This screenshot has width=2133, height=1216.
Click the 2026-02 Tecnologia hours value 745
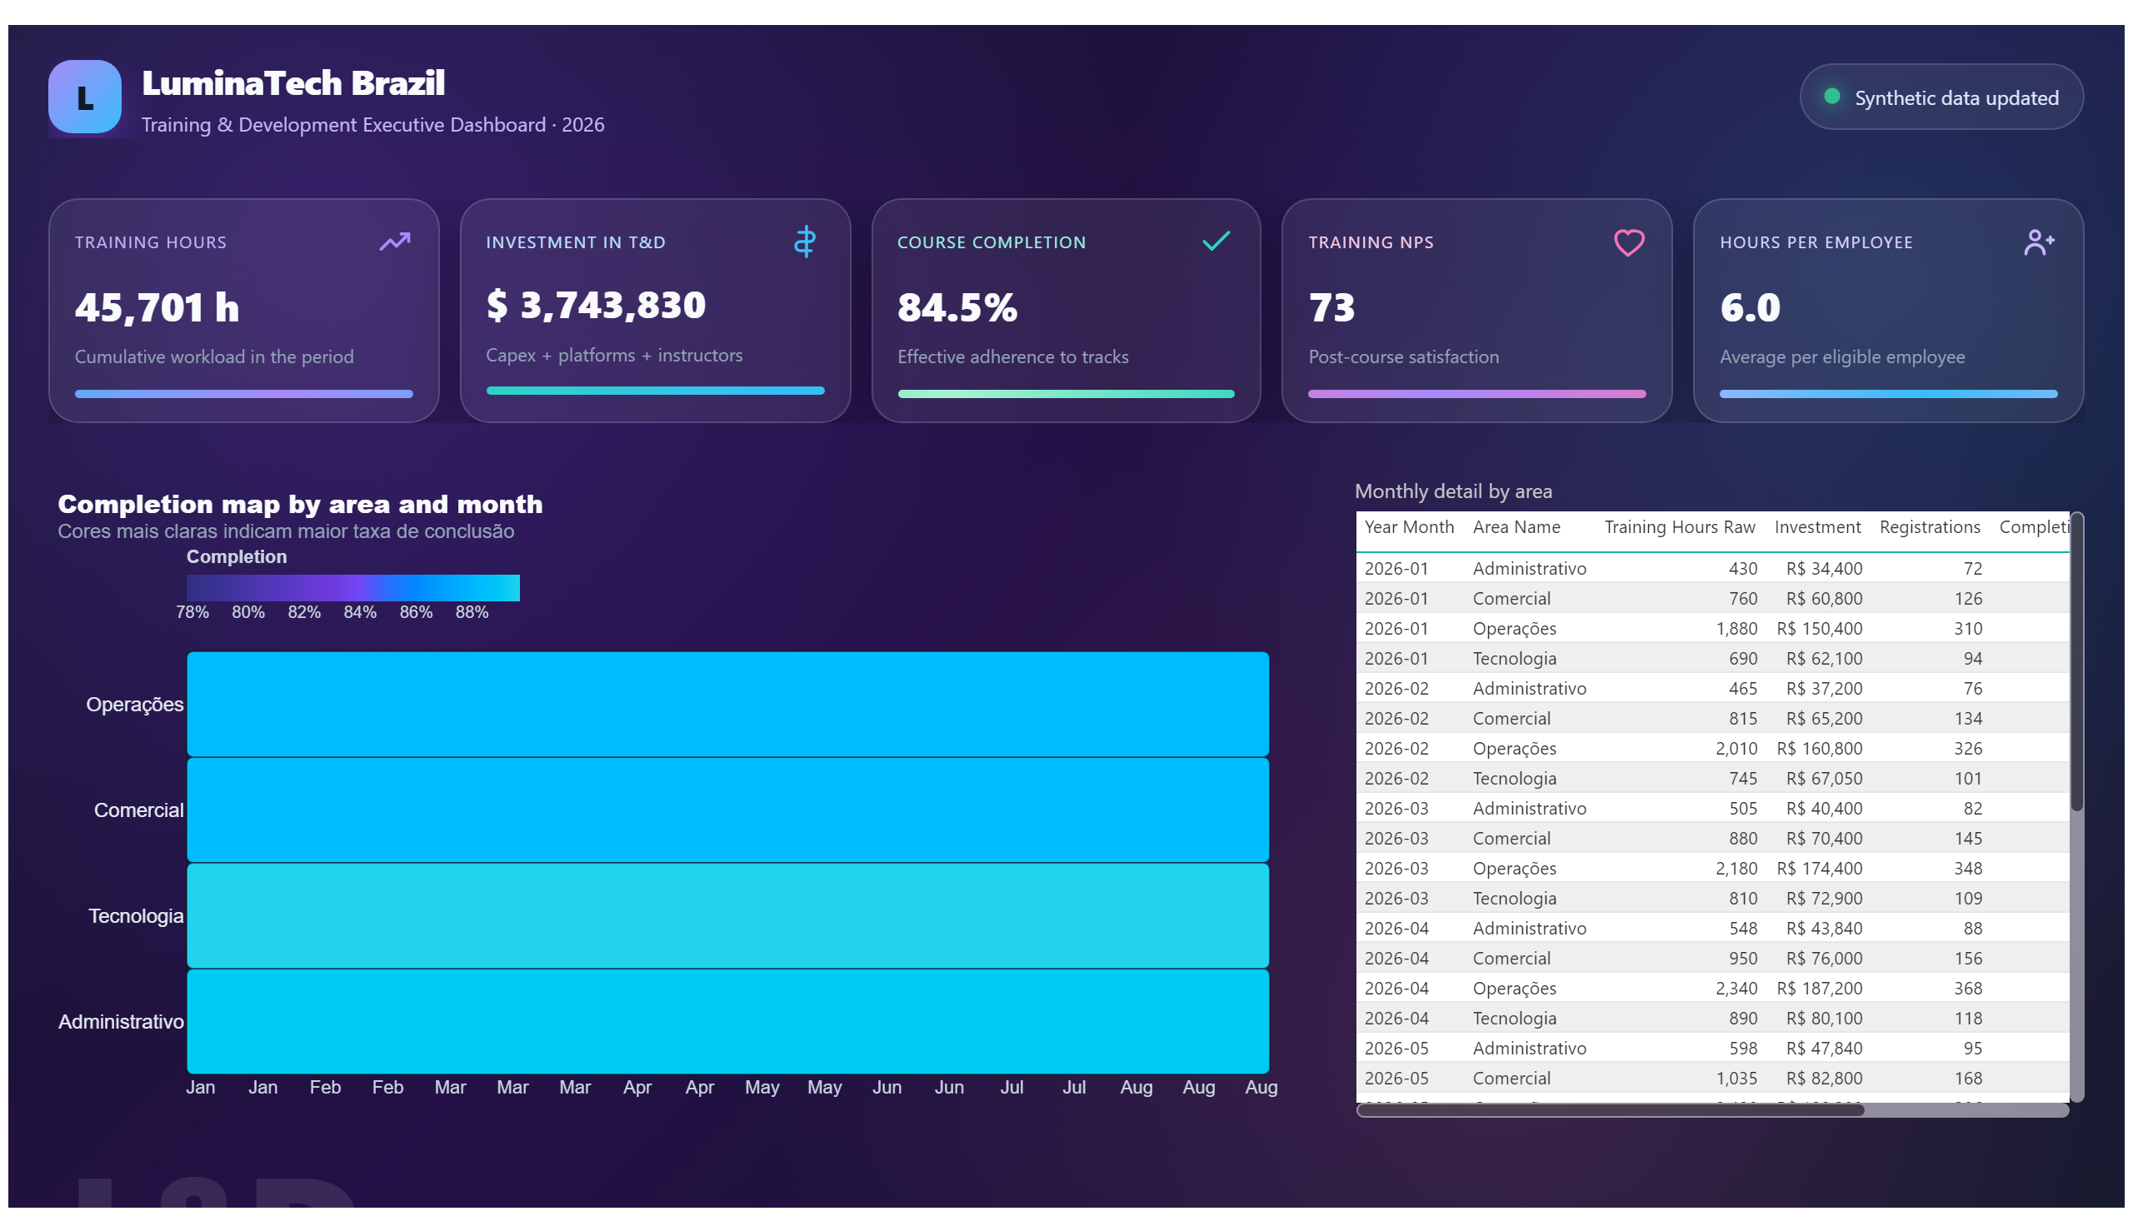(1743, 779)
